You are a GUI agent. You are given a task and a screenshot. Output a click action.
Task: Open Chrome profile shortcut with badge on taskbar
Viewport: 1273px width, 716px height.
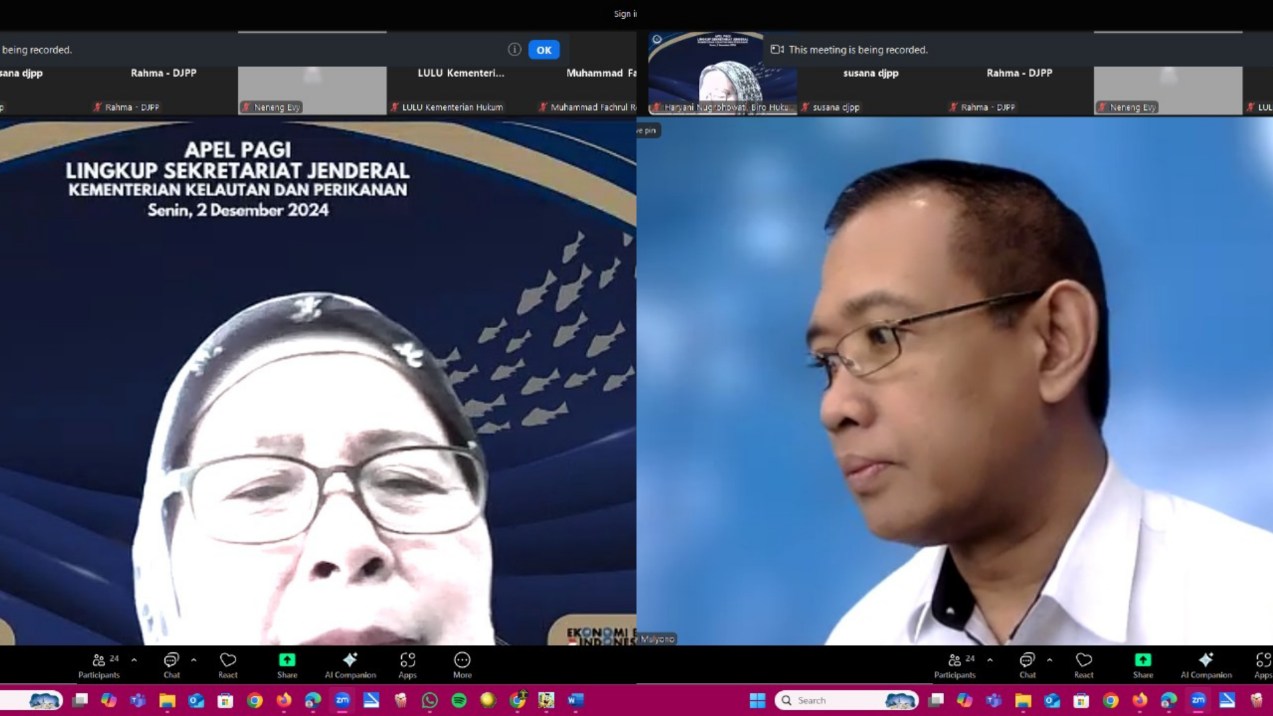coord(518,700)
